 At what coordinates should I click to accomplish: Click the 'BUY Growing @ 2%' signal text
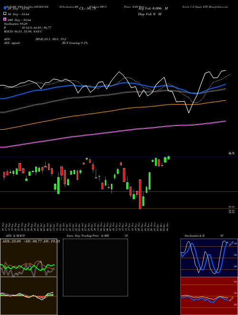click(x=75, y=43)
